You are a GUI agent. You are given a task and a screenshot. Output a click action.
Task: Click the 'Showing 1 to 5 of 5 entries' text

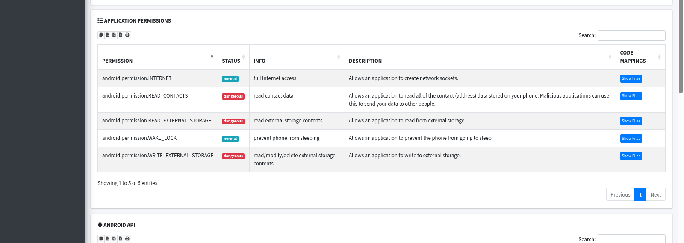[127, 183]
